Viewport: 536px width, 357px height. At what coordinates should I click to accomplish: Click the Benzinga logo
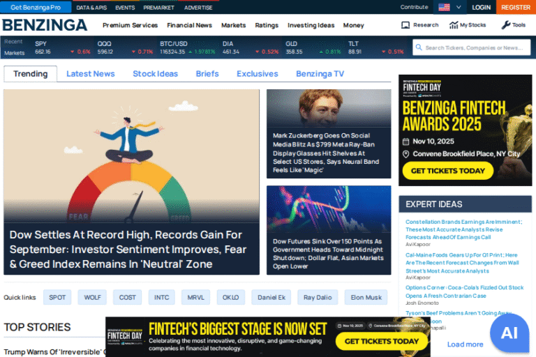(45, 25)
